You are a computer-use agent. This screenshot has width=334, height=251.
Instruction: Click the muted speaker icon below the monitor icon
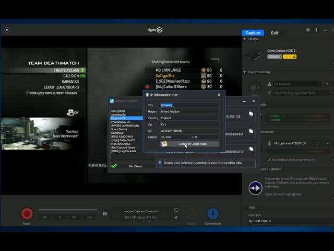pos(176,218)
